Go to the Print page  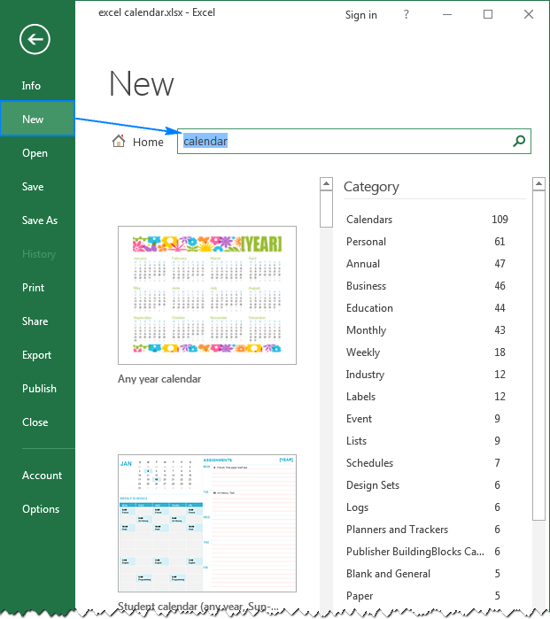point(35,288)
